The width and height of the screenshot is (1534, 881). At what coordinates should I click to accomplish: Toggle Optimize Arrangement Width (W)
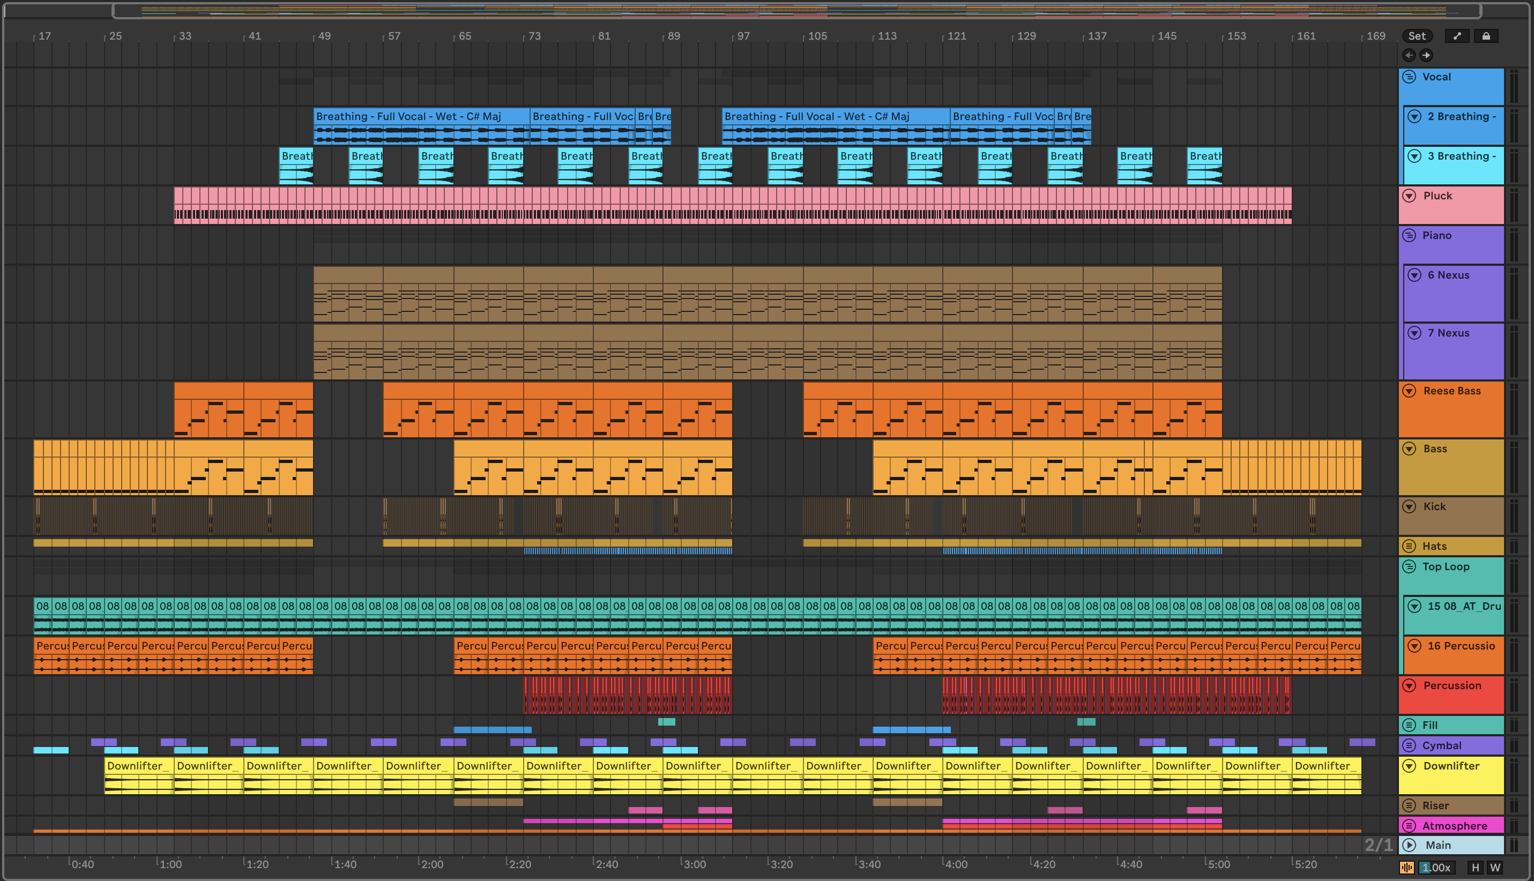(1495, 868)
